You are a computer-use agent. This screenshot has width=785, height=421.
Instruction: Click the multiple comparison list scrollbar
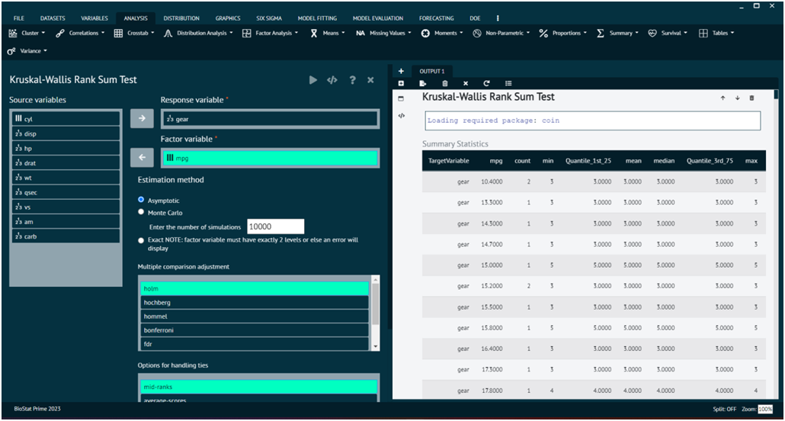376,305
